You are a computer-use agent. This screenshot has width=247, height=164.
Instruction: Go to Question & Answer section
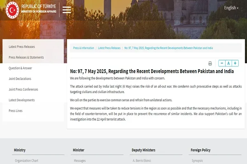coord(20,68)
